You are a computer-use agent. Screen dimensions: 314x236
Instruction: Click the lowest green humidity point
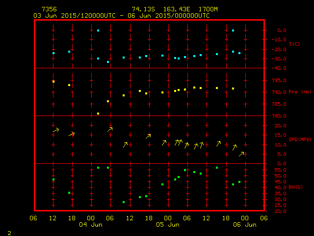tap(124, 202)
